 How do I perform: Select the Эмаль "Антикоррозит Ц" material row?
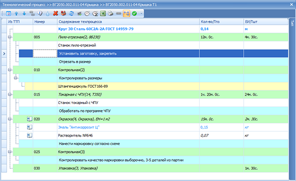(x=153, y=127)
